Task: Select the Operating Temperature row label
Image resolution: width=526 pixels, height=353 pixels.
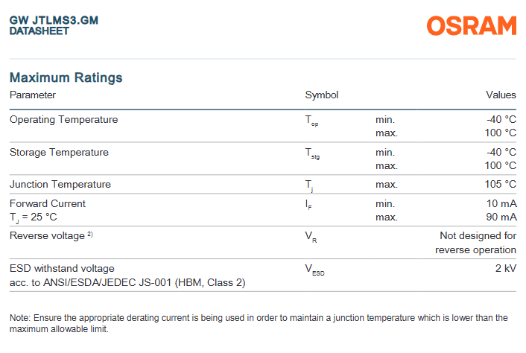Action: coord(63,119)
